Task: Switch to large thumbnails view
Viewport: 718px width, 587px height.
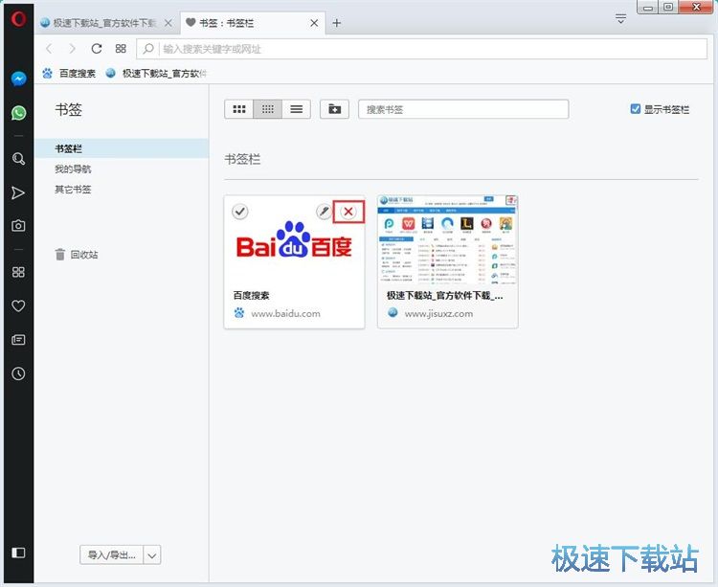Action: pyautogui.click(x=239, y=109)
